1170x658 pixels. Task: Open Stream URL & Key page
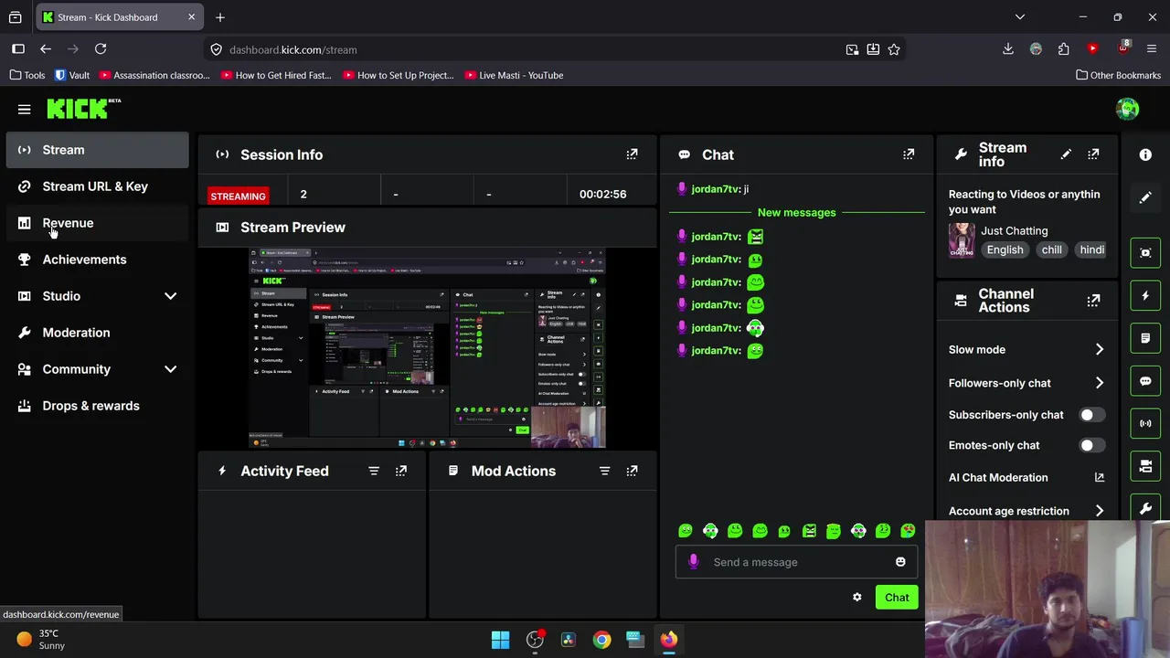[x=98, y=186]
